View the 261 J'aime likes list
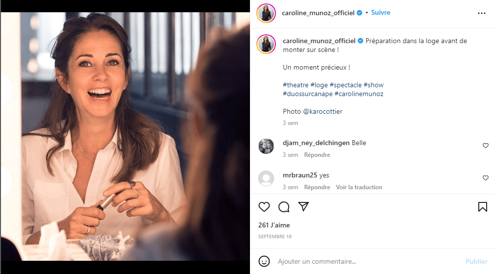 coord(274,225)
